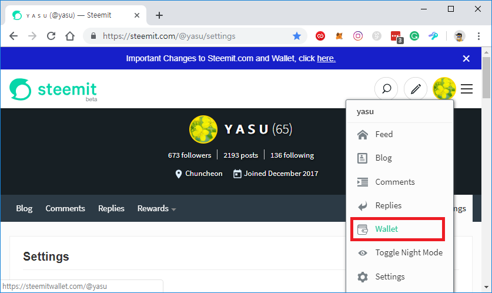Select Blog in the user menu
The height and width of the screenshot is (293, 492).
(x=400, y=158)
